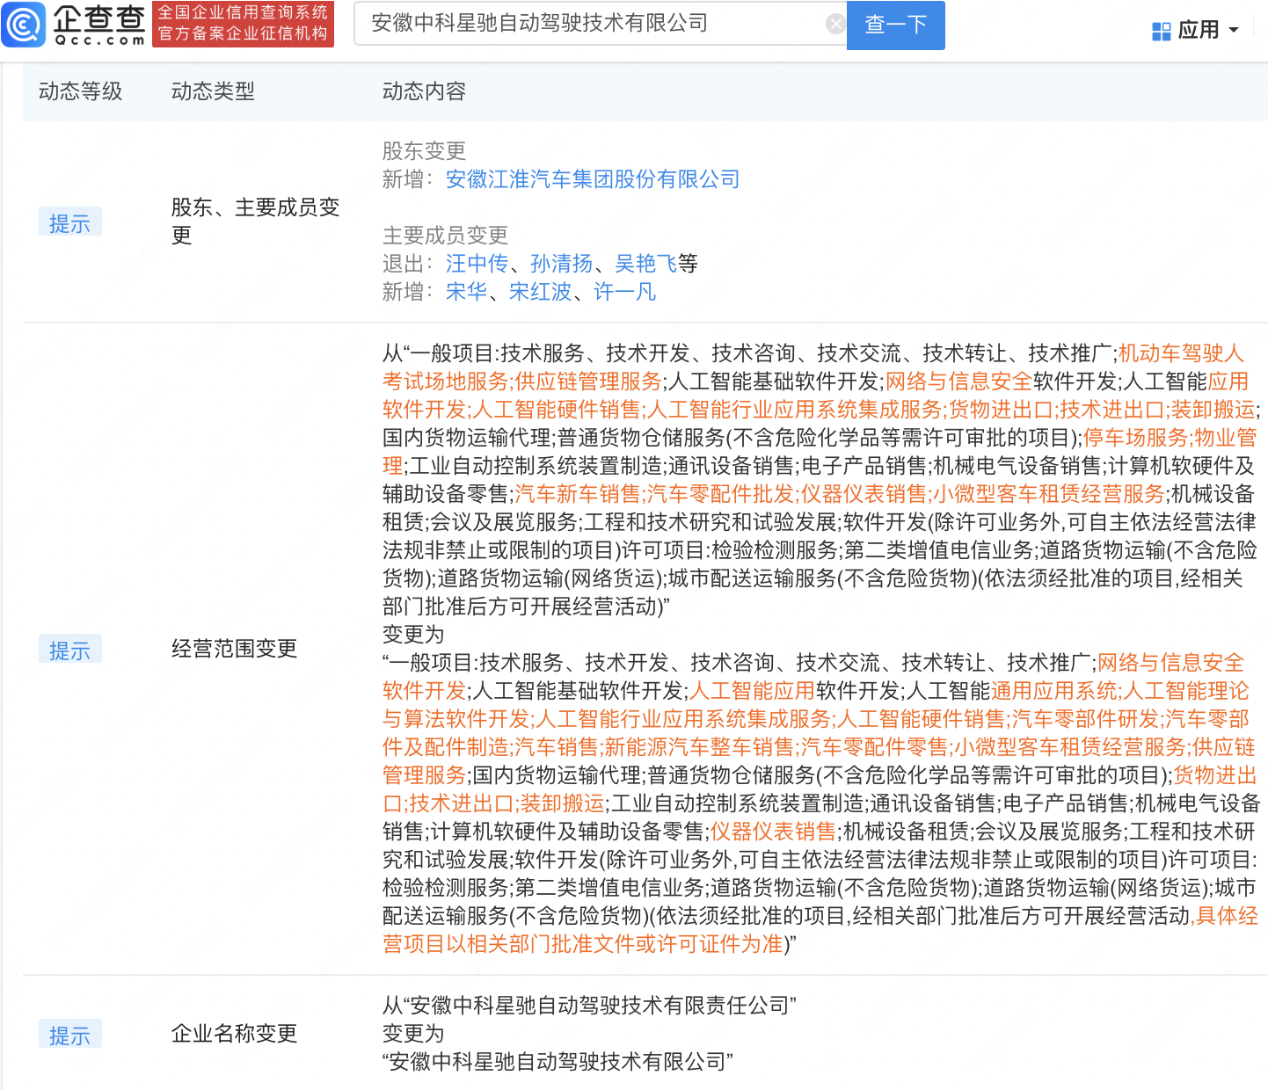This screenshot has height=1090, width=1268.
Task: Click 提示 tag in 企业名称变更 row
Action: (70, 1035)
